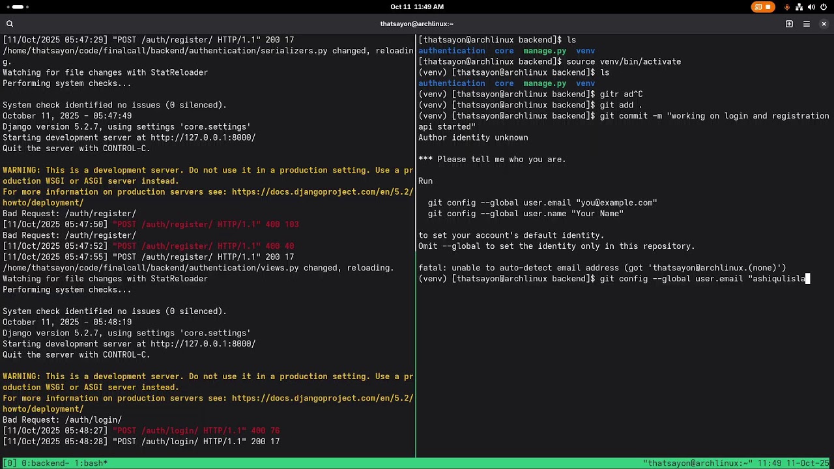Click the suggested user.email "you@example.com" command
The image size is (834, 469).
pyautogui.click(x=543, y=203)
